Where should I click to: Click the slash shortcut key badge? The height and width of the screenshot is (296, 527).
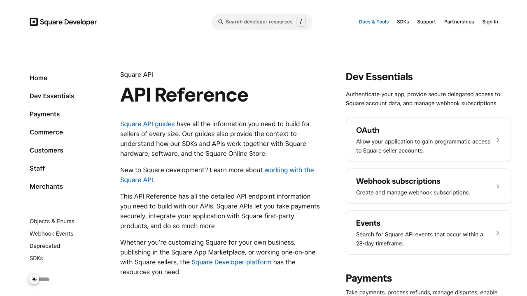click(x=301, y=22)
